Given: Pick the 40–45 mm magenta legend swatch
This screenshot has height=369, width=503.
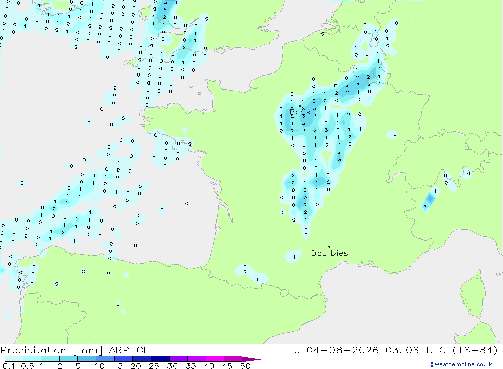Looking at the screenshot, I should [x=215, y=359].
